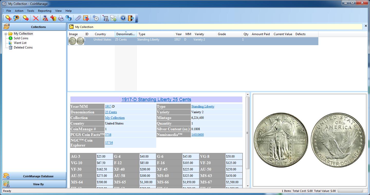This screenshot has width=370, height=195.
Task: Click the shopping cart toolbar icon
Action: pos(106,18)
